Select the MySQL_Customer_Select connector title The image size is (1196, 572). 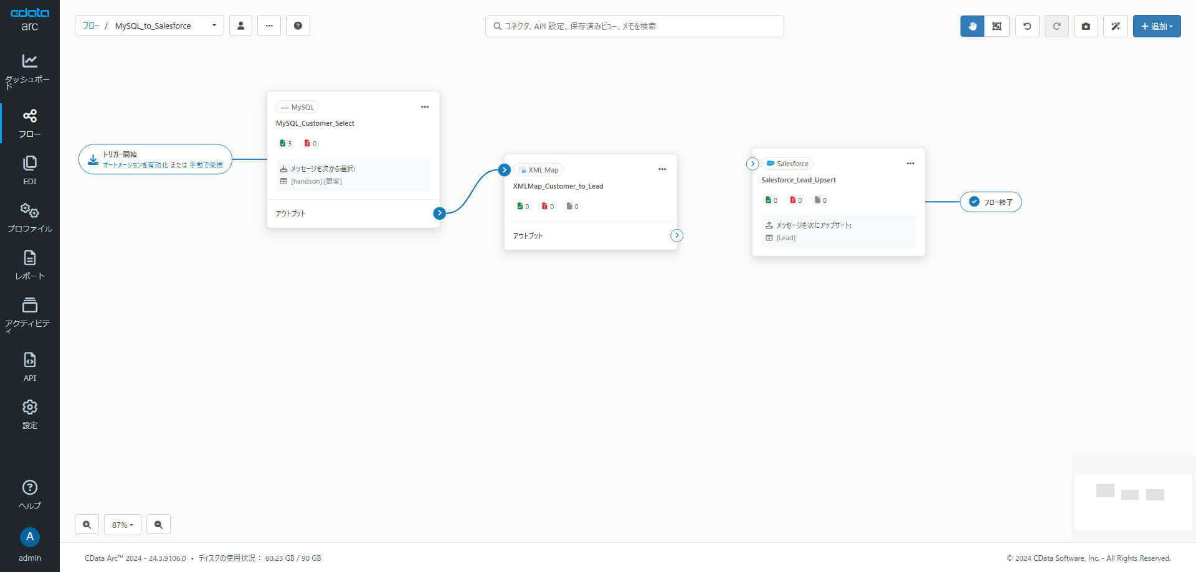[315, 123]
